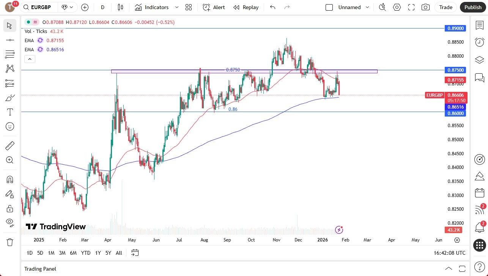488x276 pixels.
Task: Select the text tool in sidebar
Action: coord(10,112)
